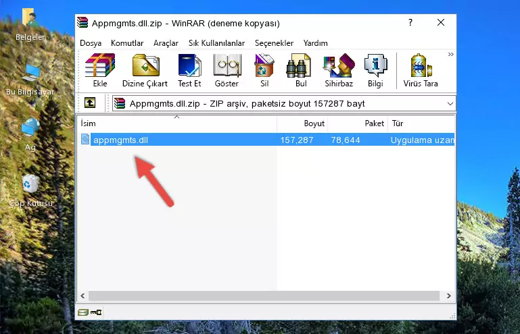The image size is (520, 334).
Task: Click the disk drive icon in status bar
Action: coord(83,312)
